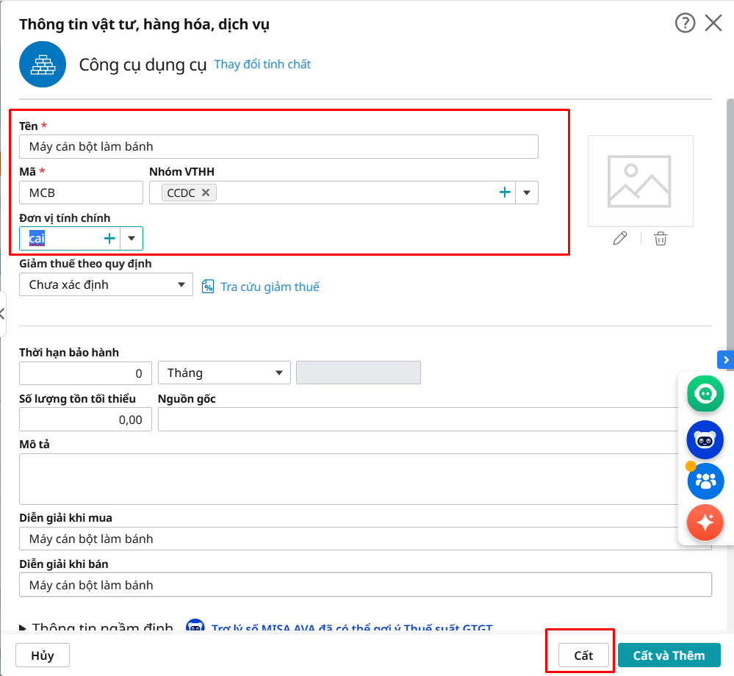Click the Thay đổi tính chất link
This screenshot has width=734, height=676.
(262, 65)
